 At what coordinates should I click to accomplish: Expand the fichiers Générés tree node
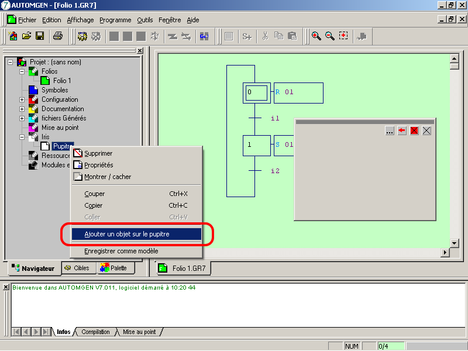[22, 118]
